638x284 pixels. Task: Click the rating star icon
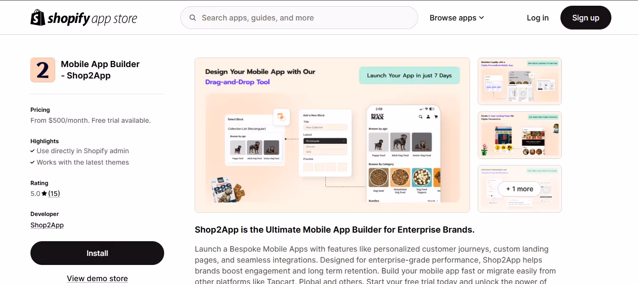(44, 194)
